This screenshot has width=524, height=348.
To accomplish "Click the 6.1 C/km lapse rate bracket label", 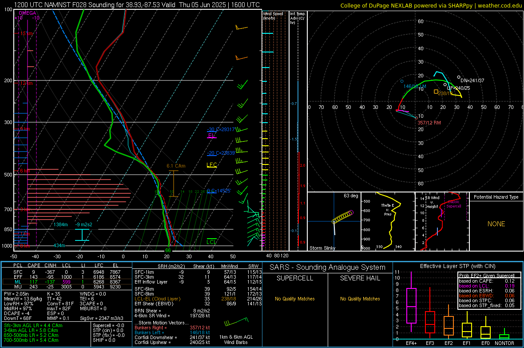I will tap(176, 166).
